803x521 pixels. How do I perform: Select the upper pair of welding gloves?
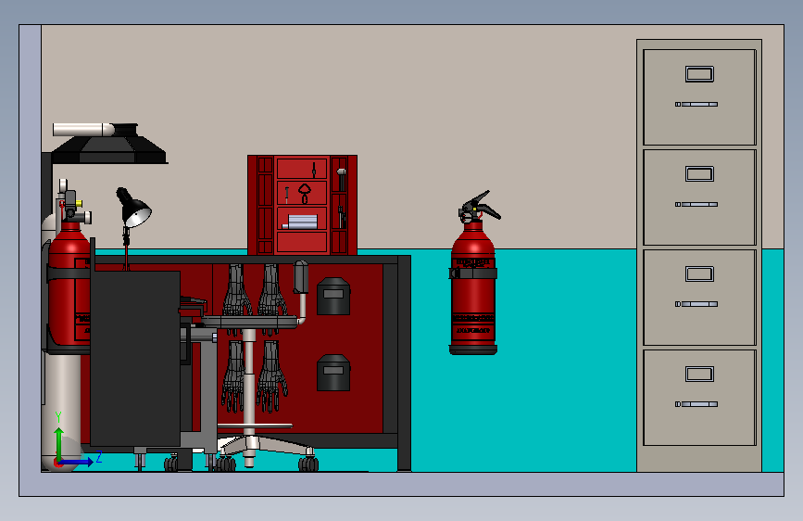[255, 290]
